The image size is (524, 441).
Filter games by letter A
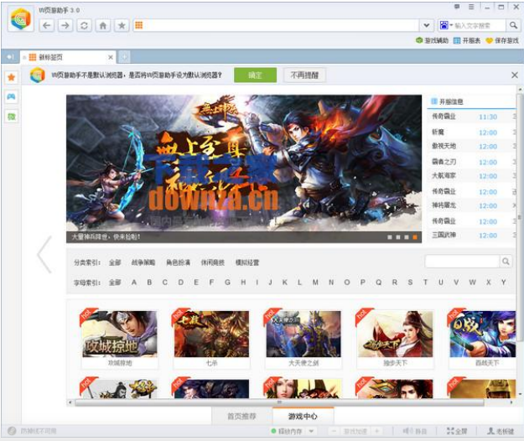point(134,283)
